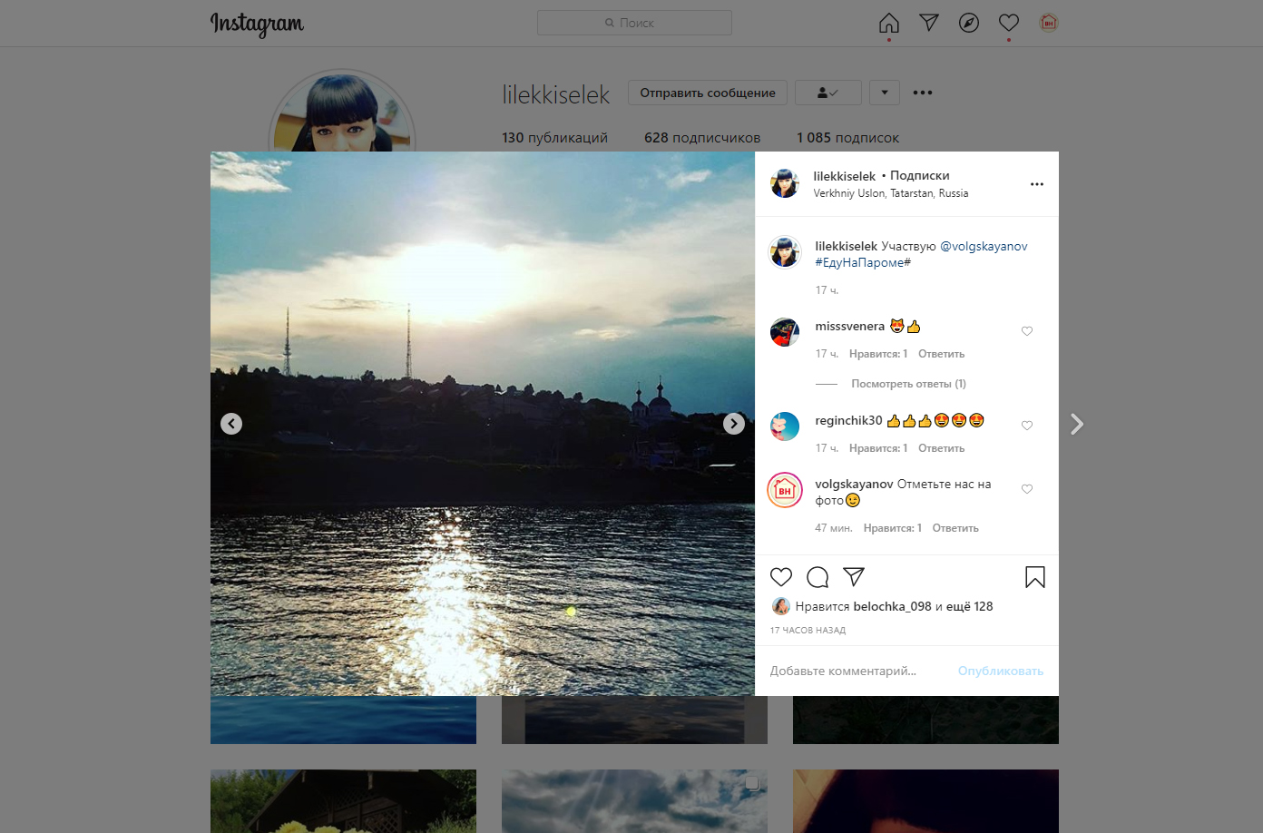Like misssvenera's comment
The height and width of the screenshot is (833, 1263).
(1027, 331)
